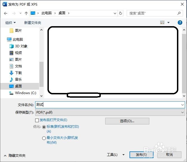Viewport: 187px width, 162px height.
Task: Click the 3D 对象 cube icon
Action: point(11,46)
